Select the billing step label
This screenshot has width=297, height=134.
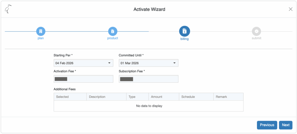tap(184, 39)
